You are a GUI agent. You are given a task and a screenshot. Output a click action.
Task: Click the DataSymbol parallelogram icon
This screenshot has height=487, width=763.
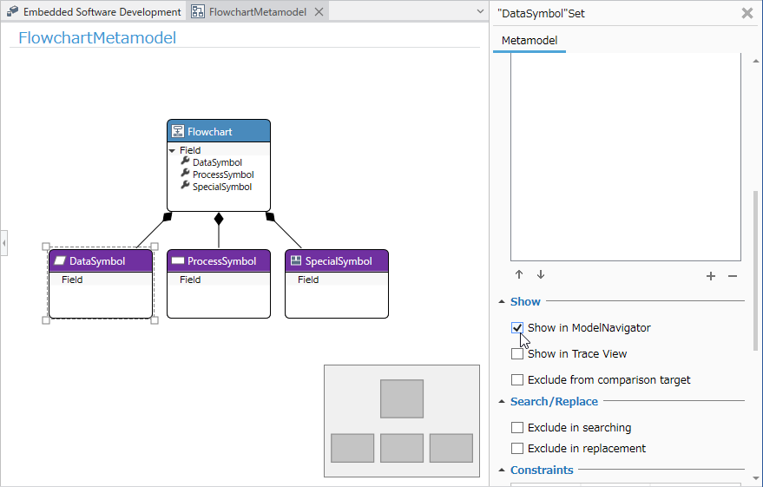(60, 260)
